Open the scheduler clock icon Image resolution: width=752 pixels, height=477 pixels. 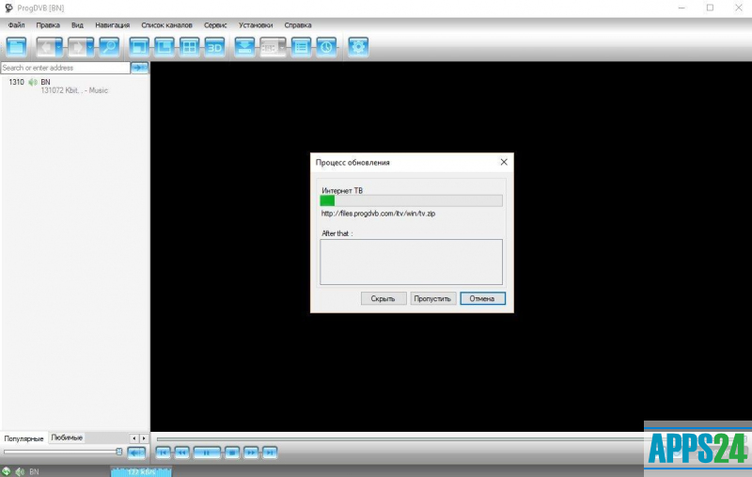click(326, 46)
